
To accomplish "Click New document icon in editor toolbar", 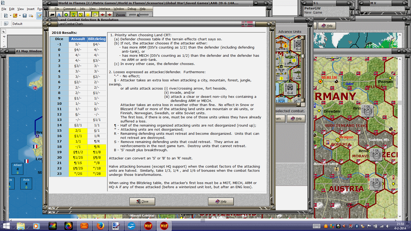I will pos(6,16).
